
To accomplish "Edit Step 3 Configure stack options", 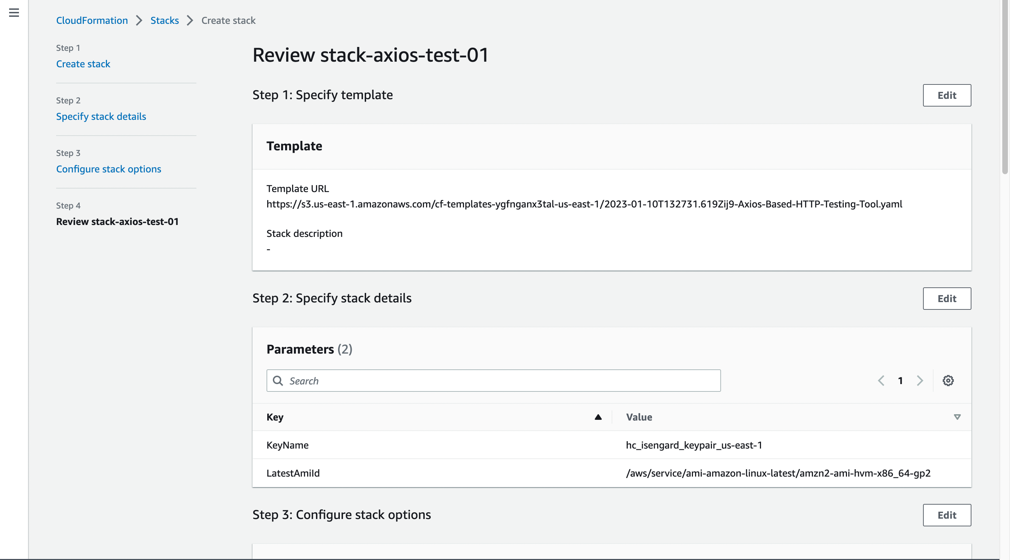I will pyautogui.click(x=947, y=515).
